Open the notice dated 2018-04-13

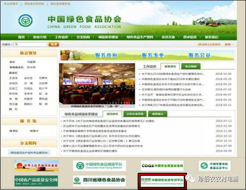[173, 105]
